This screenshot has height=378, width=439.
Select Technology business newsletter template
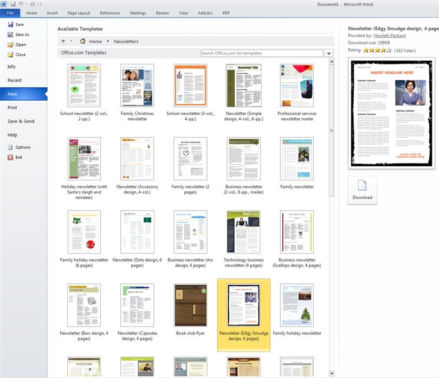pos(243,239)
